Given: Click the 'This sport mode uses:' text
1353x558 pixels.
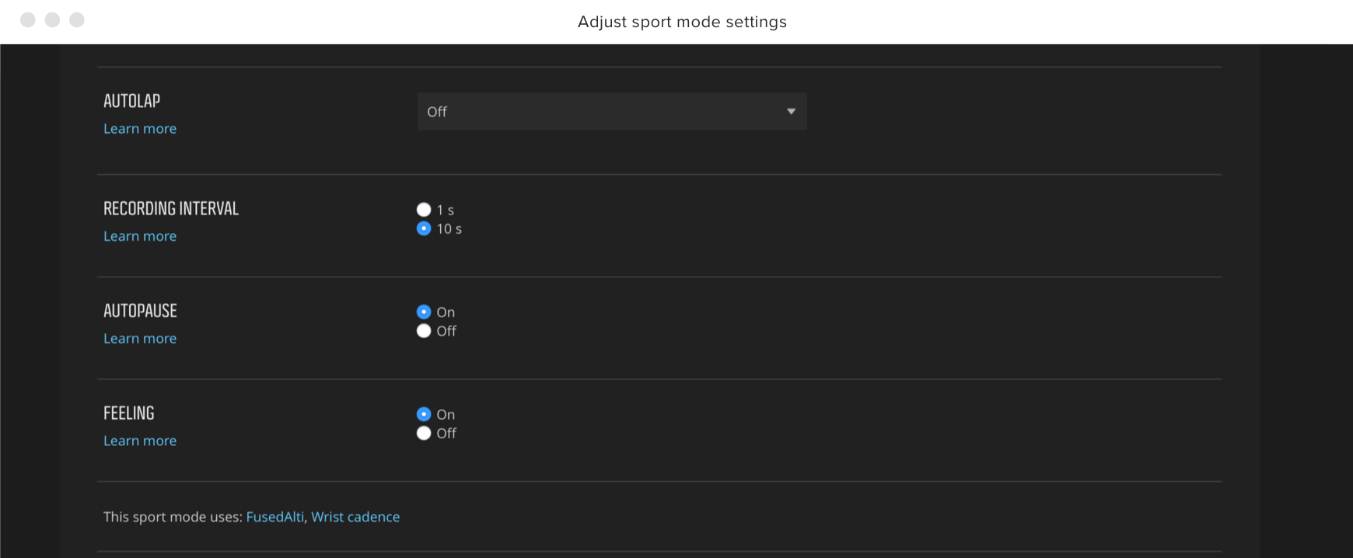Looking at the screenshot, I should [x=173, y=517].
